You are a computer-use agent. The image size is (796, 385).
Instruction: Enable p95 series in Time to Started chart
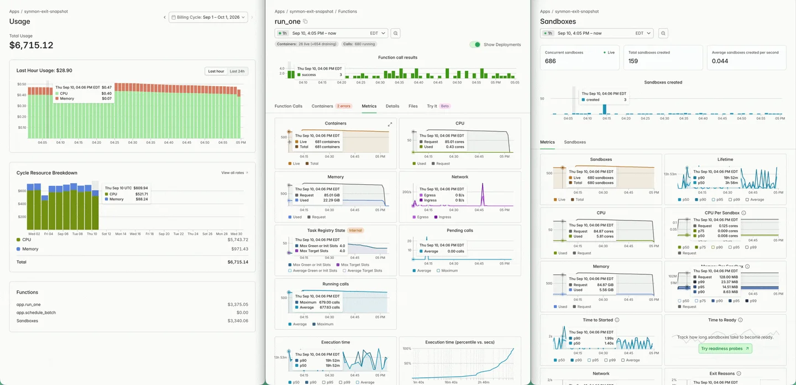(x=590, y=360)
